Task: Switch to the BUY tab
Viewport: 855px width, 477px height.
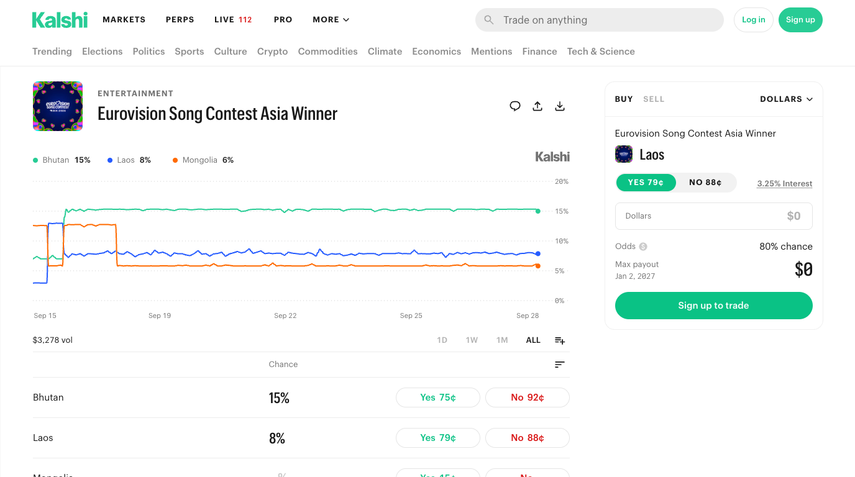Action: coord(624,99)
